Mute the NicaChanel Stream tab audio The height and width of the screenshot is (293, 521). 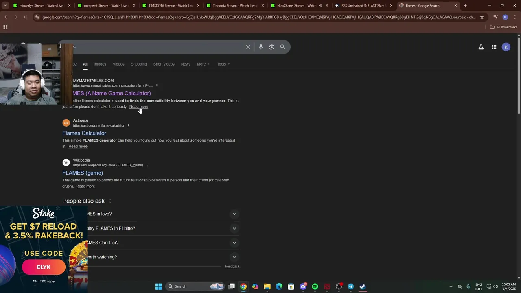320,6
